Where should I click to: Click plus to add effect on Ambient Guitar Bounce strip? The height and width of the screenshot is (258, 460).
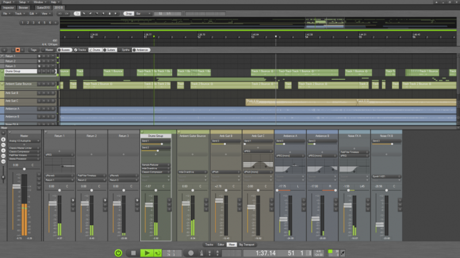pyautogui.click(x=193, y=154)
